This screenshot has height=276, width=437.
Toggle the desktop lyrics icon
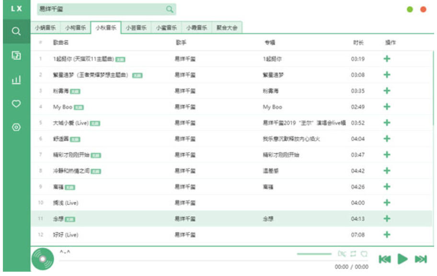click(x=341, y=253)
